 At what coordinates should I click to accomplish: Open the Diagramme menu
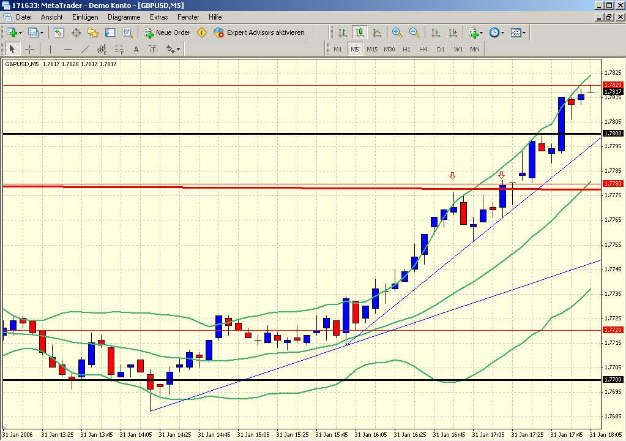click(x=124, y=17)
